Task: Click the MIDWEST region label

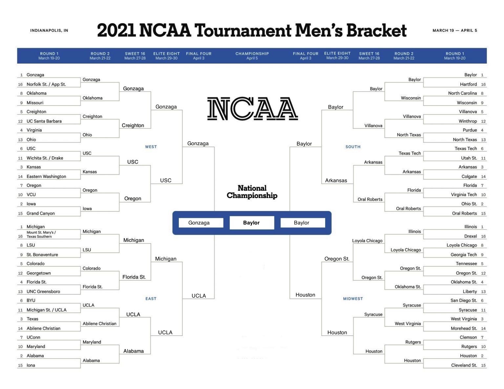Action: 353,299
